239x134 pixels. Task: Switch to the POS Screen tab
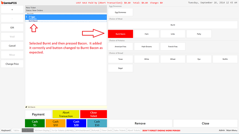28,130
